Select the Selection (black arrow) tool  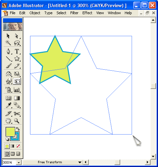[8, 36]
